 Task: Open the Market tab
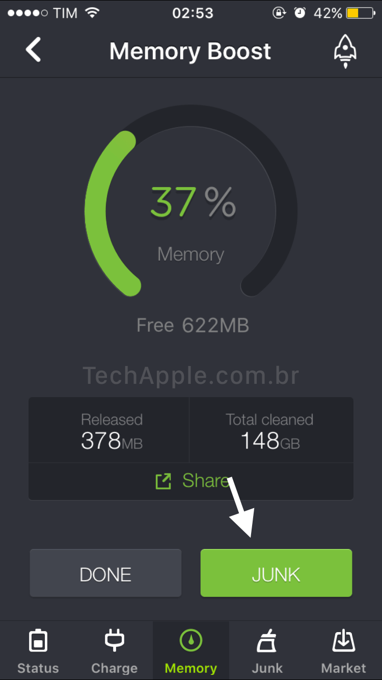343,651
